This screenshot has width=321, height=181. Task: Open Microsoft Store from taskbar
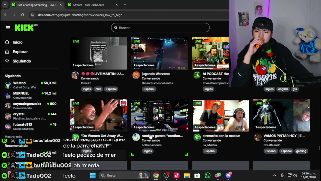click(x=197, y=175)
